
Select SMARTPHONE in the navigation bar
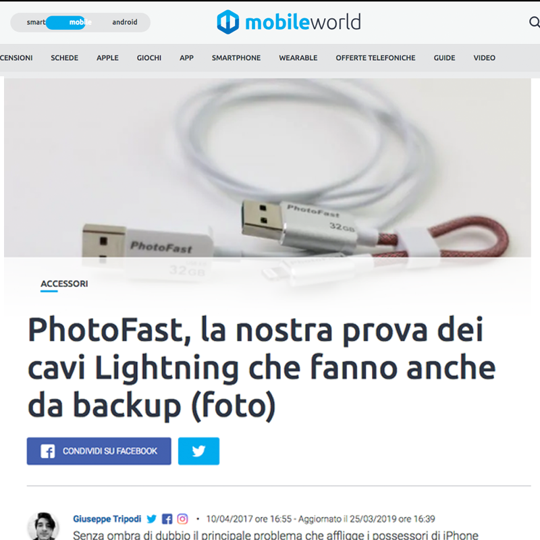236,58
